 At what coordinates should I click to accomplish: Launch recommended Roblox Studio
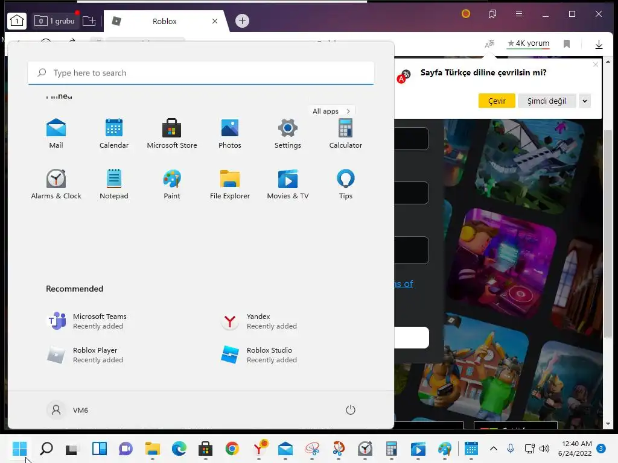(x=258, y=354)
